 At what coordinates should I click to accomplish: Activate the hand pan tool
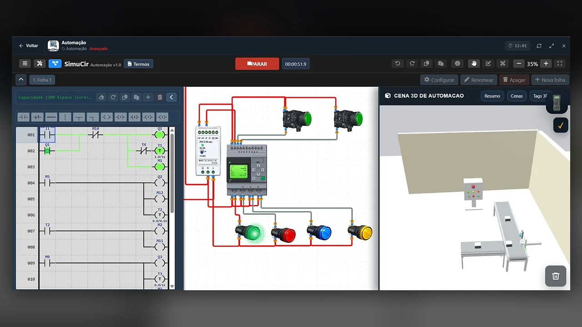(x=474, y=64)
